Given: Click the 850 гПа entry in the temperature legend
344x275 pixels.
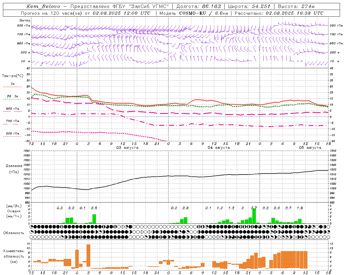Looking at the screenshot, I should [x=13, y=109].
